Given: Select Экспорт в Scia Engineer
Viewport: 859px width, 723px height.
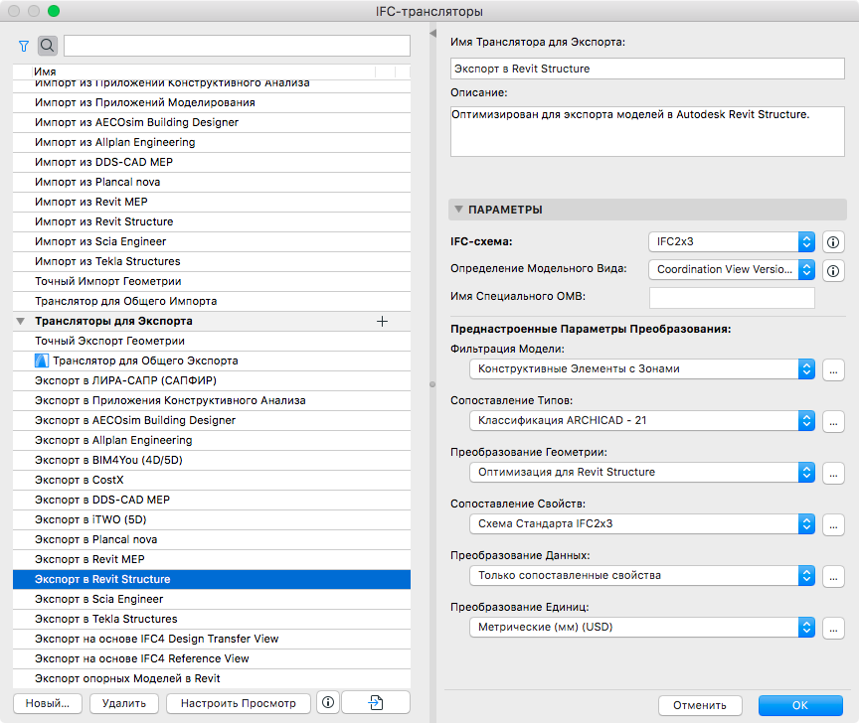Looking at the screenshot, I should (212, 599).
